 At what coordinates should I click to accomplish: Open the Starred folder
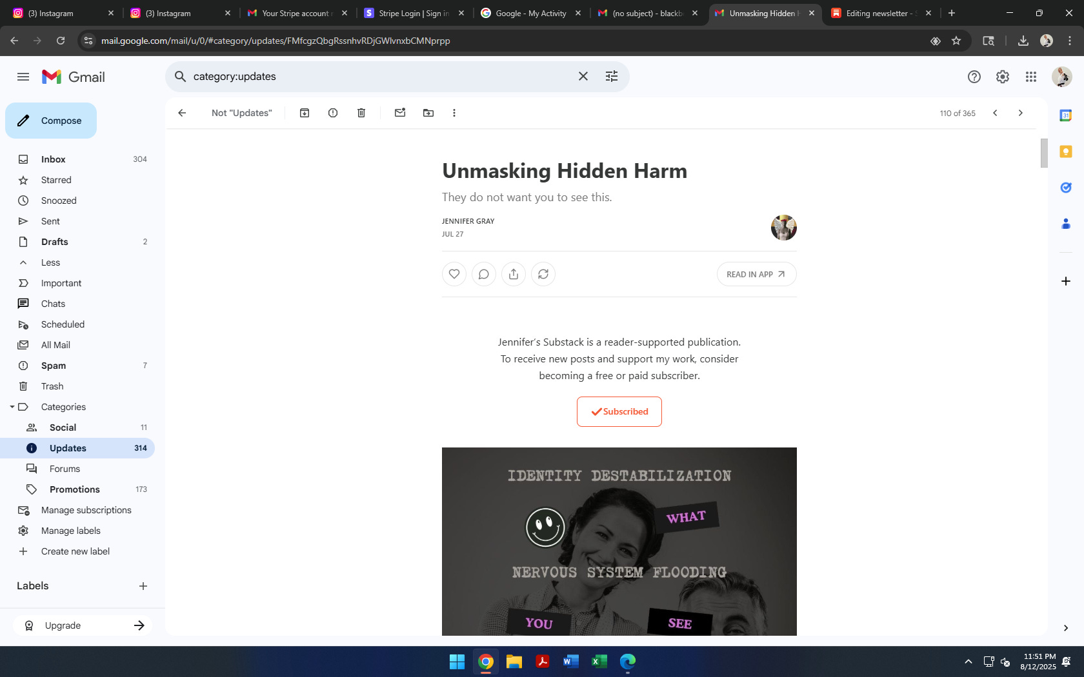pyautogui.click(x=77, y=180)
